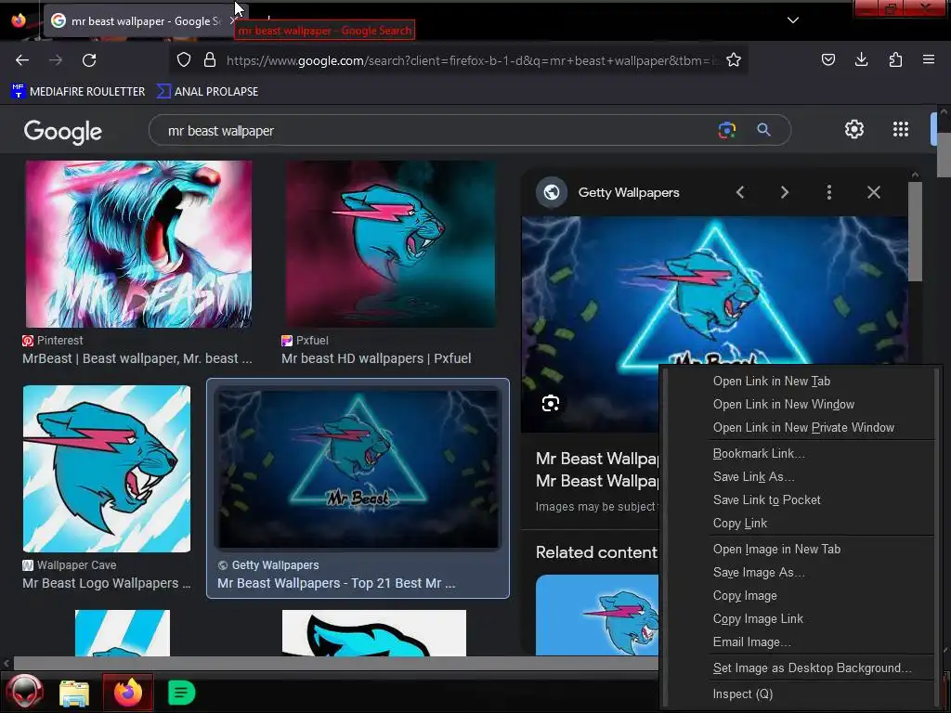Click the Getty Wallpapers title in the preview panel
951x713 pixels.
(629, 192)
